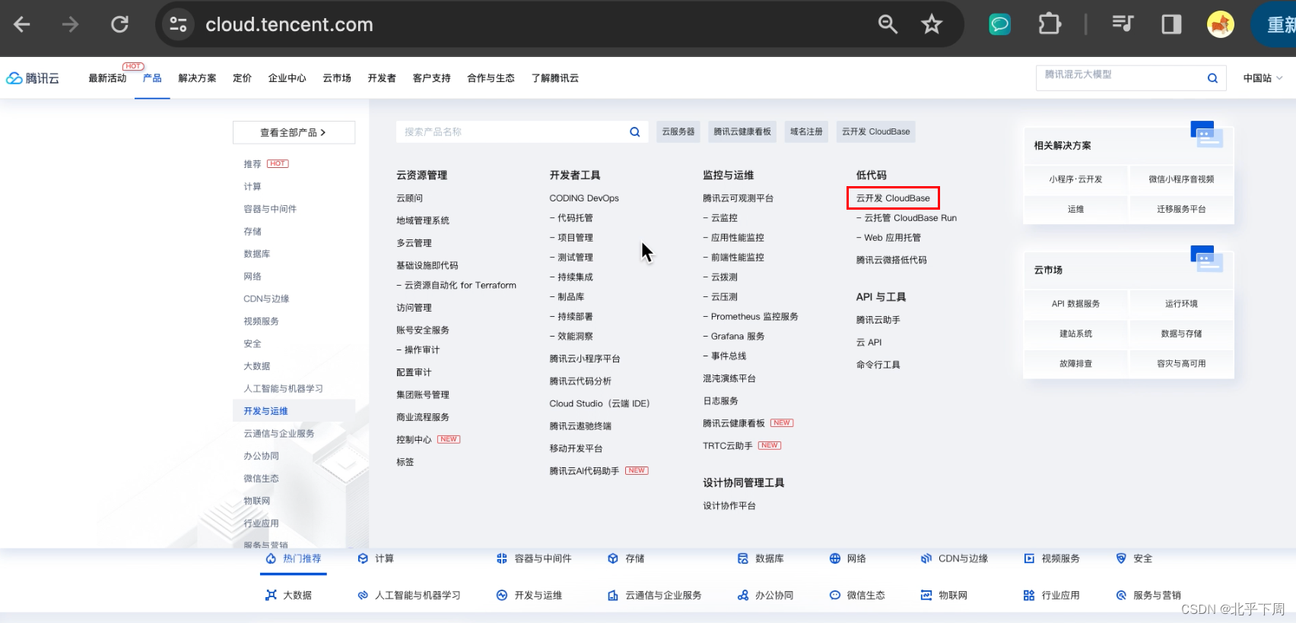This screenshot has height=623, width=1296.
Task: Select bottom 安全 shield icon
Action: [1121, 558]
